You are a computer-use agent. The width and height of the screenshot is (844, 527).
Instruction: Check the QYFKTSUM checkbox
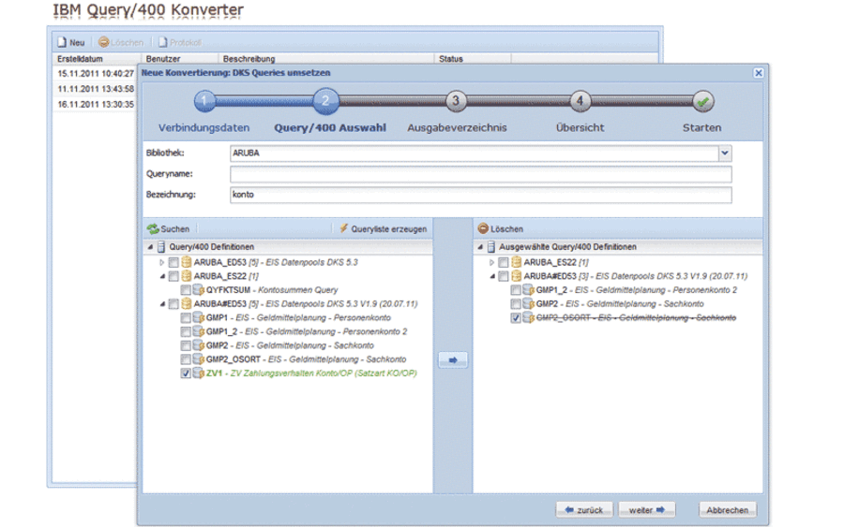coord(186,290)
